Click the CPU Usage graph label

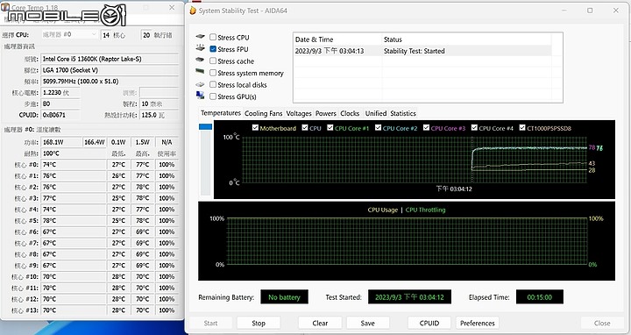pos(382,210)
